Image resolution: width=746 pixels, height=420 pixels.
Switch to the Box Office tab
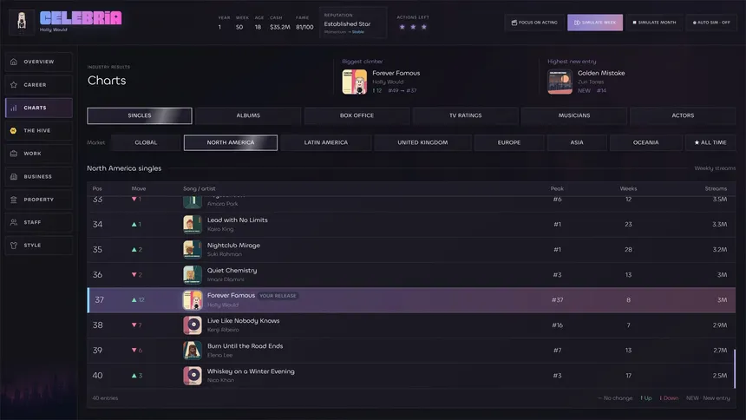click(357, 115)
